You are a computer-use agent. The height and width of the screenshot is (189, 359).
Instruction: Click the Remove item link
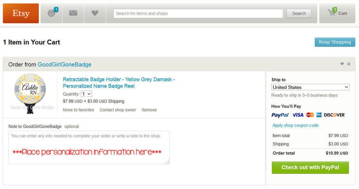pyautogui.click(x=149, y=110)
